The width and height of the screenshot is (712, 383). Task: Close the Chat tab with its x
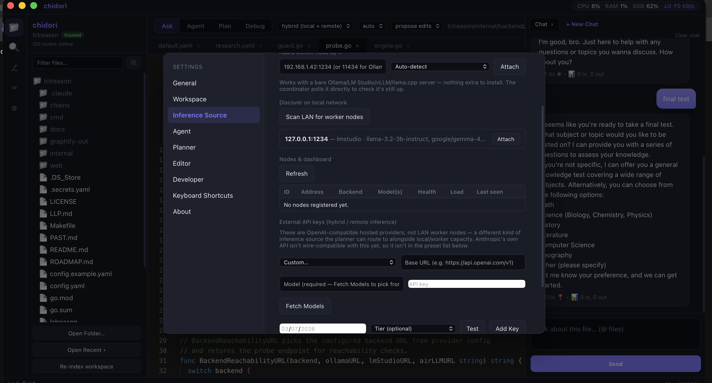[552, 25]
